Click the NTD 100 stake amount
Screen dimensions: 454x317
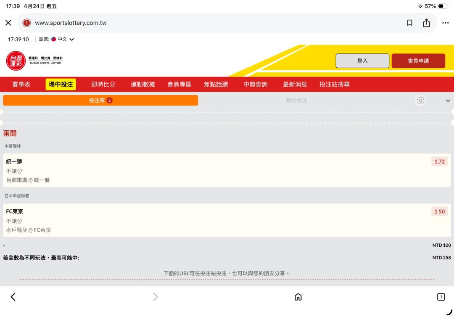point(441,245)
